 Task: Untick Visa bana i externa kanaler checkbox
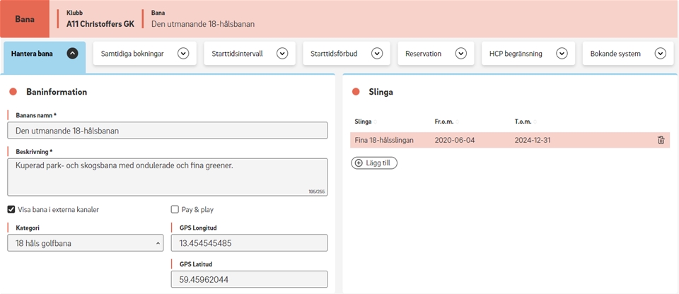pos(11,210)
